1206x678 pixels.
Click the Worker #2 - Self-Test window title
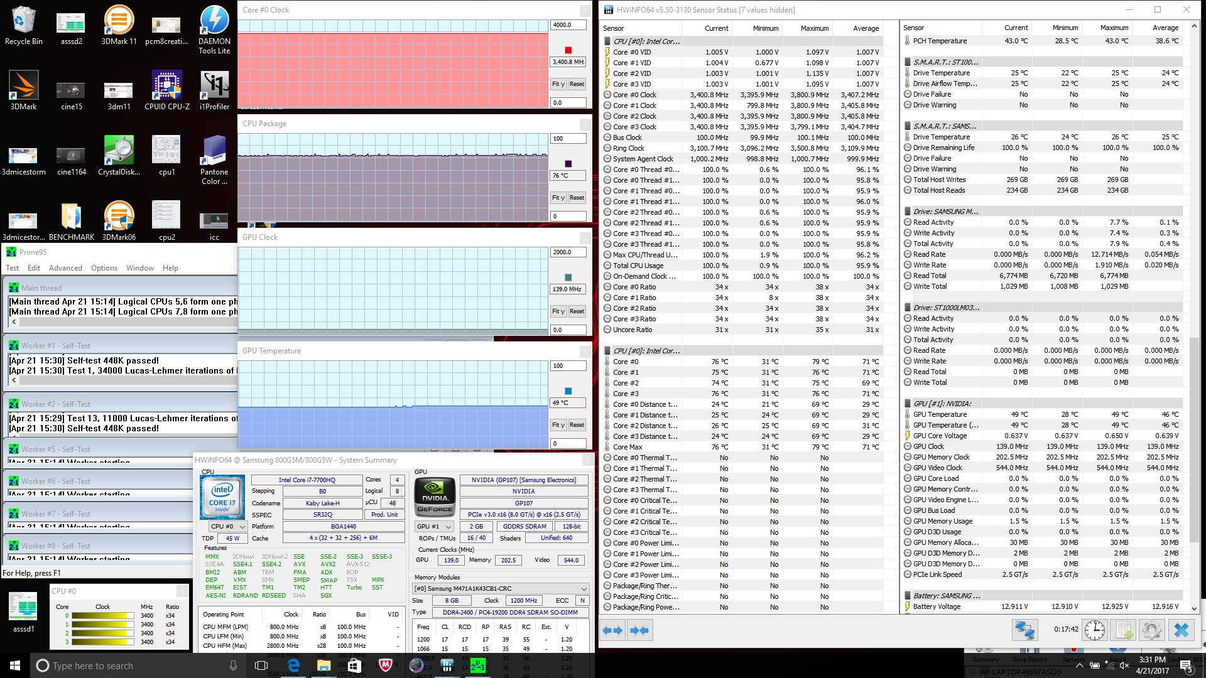tap(56, 404)
